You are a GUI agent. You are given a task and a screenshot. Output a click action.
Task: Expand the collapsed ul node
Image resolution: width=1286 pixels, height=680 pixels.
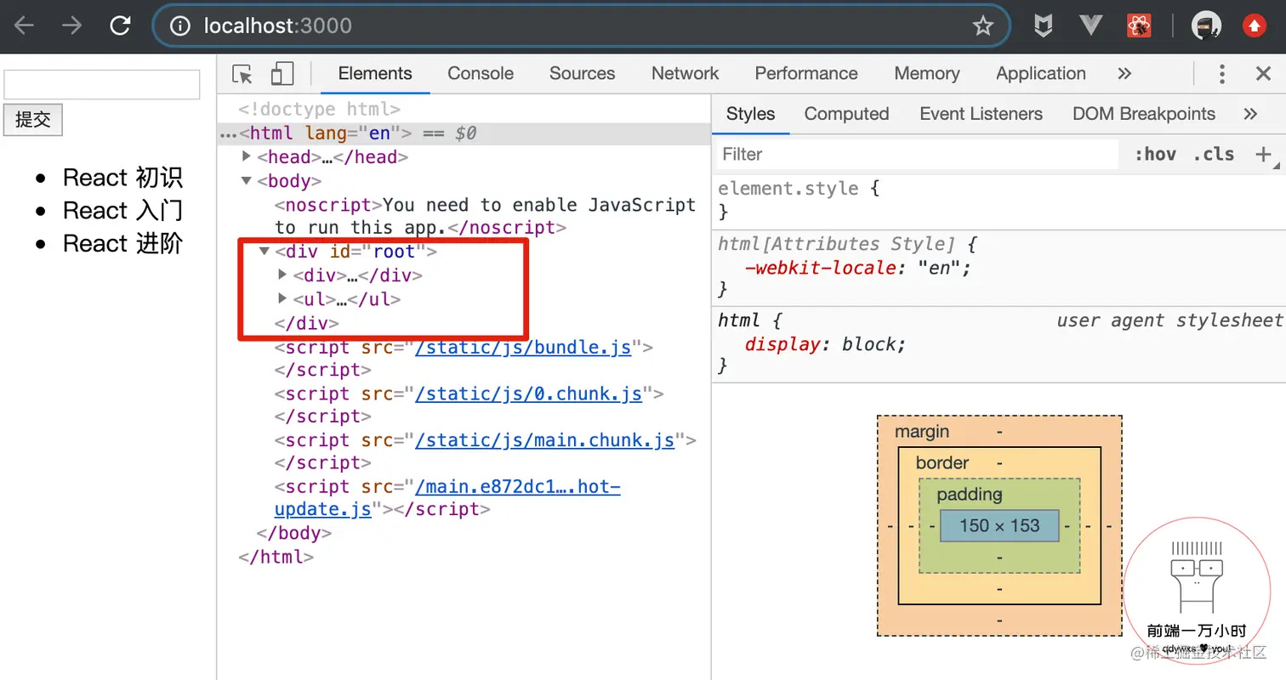(x=283, y=298)
